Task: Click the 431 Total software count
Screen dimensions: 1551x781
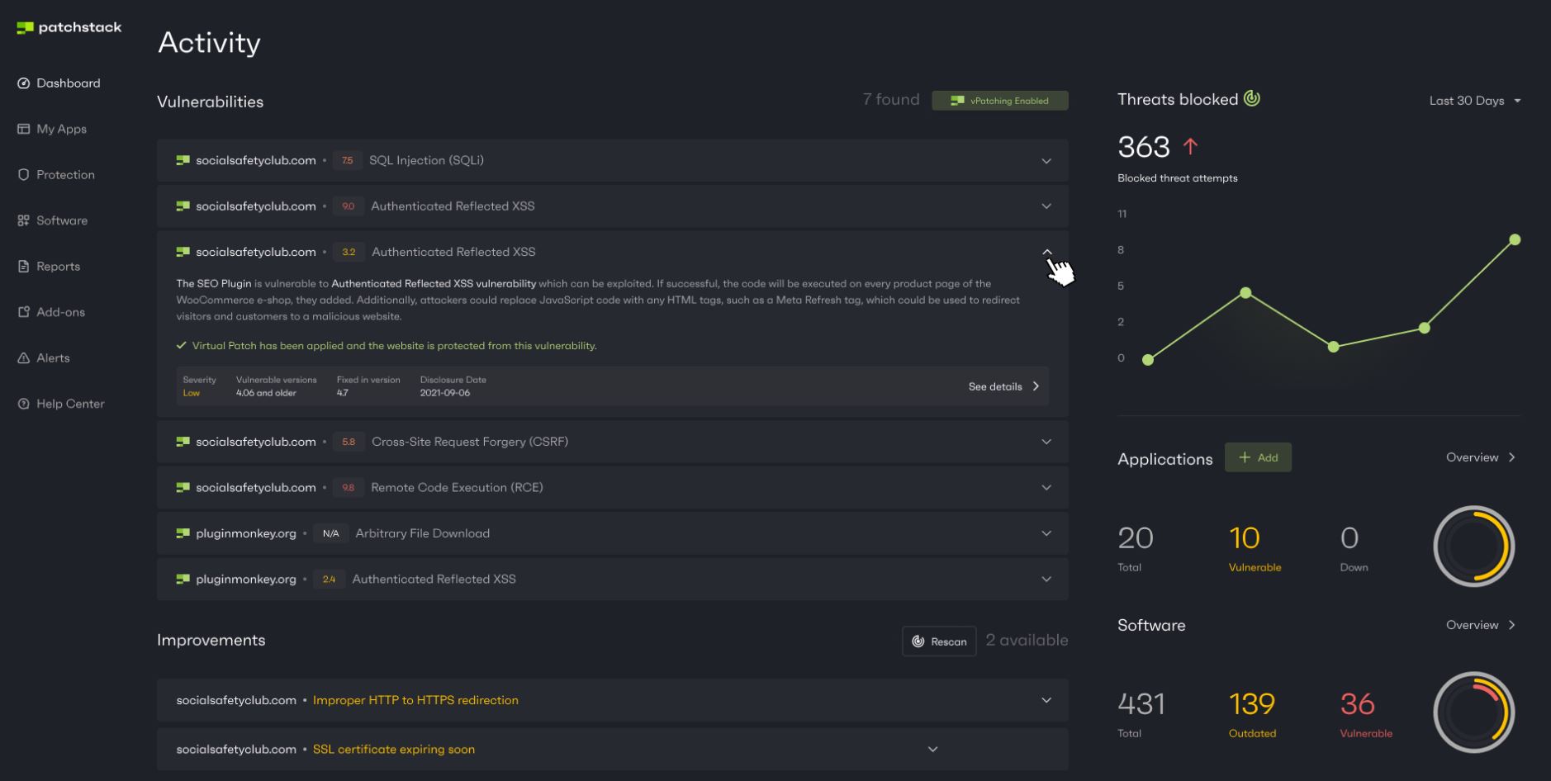Action: tap(1141, 704)
